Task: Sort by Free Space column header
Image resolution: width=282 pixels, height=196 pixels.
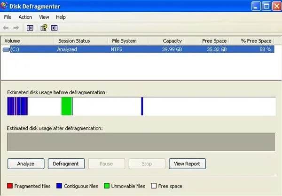Action: [206, 41]
